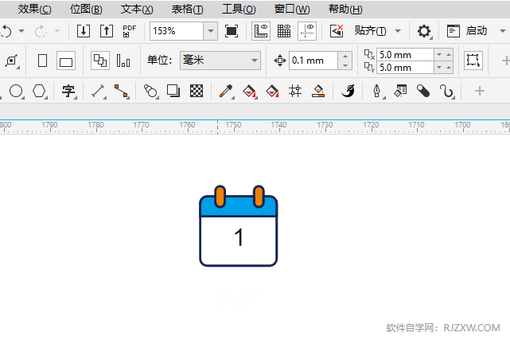Select the Outline Pen nib tool
Viewport: 510px width, 344px height.
coord(378,91)
